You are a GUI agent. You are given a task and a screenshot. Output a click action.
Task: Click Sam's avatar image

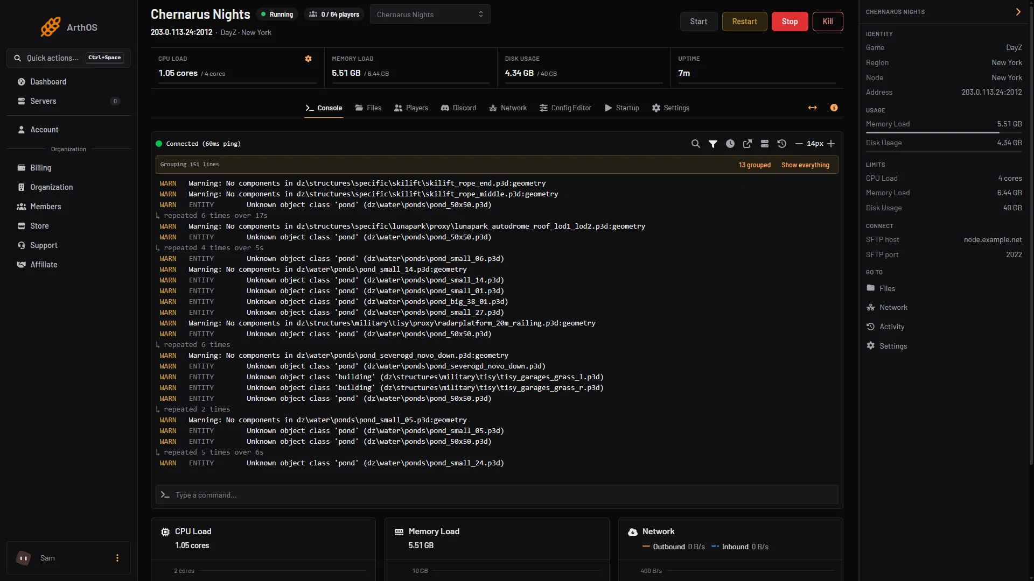(x=24, y=558)
